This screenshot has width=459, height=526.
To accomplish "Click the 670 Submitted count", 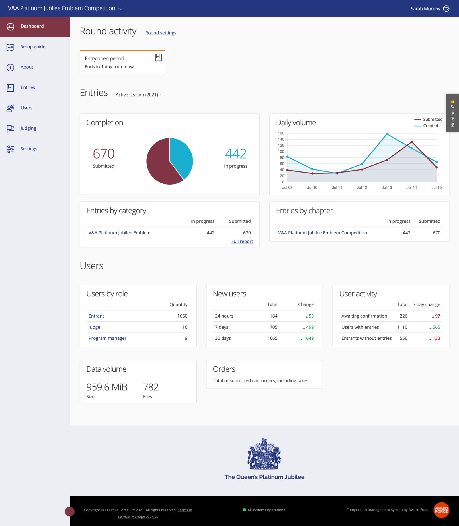I will pyautogui.click(x=104, y=154).
